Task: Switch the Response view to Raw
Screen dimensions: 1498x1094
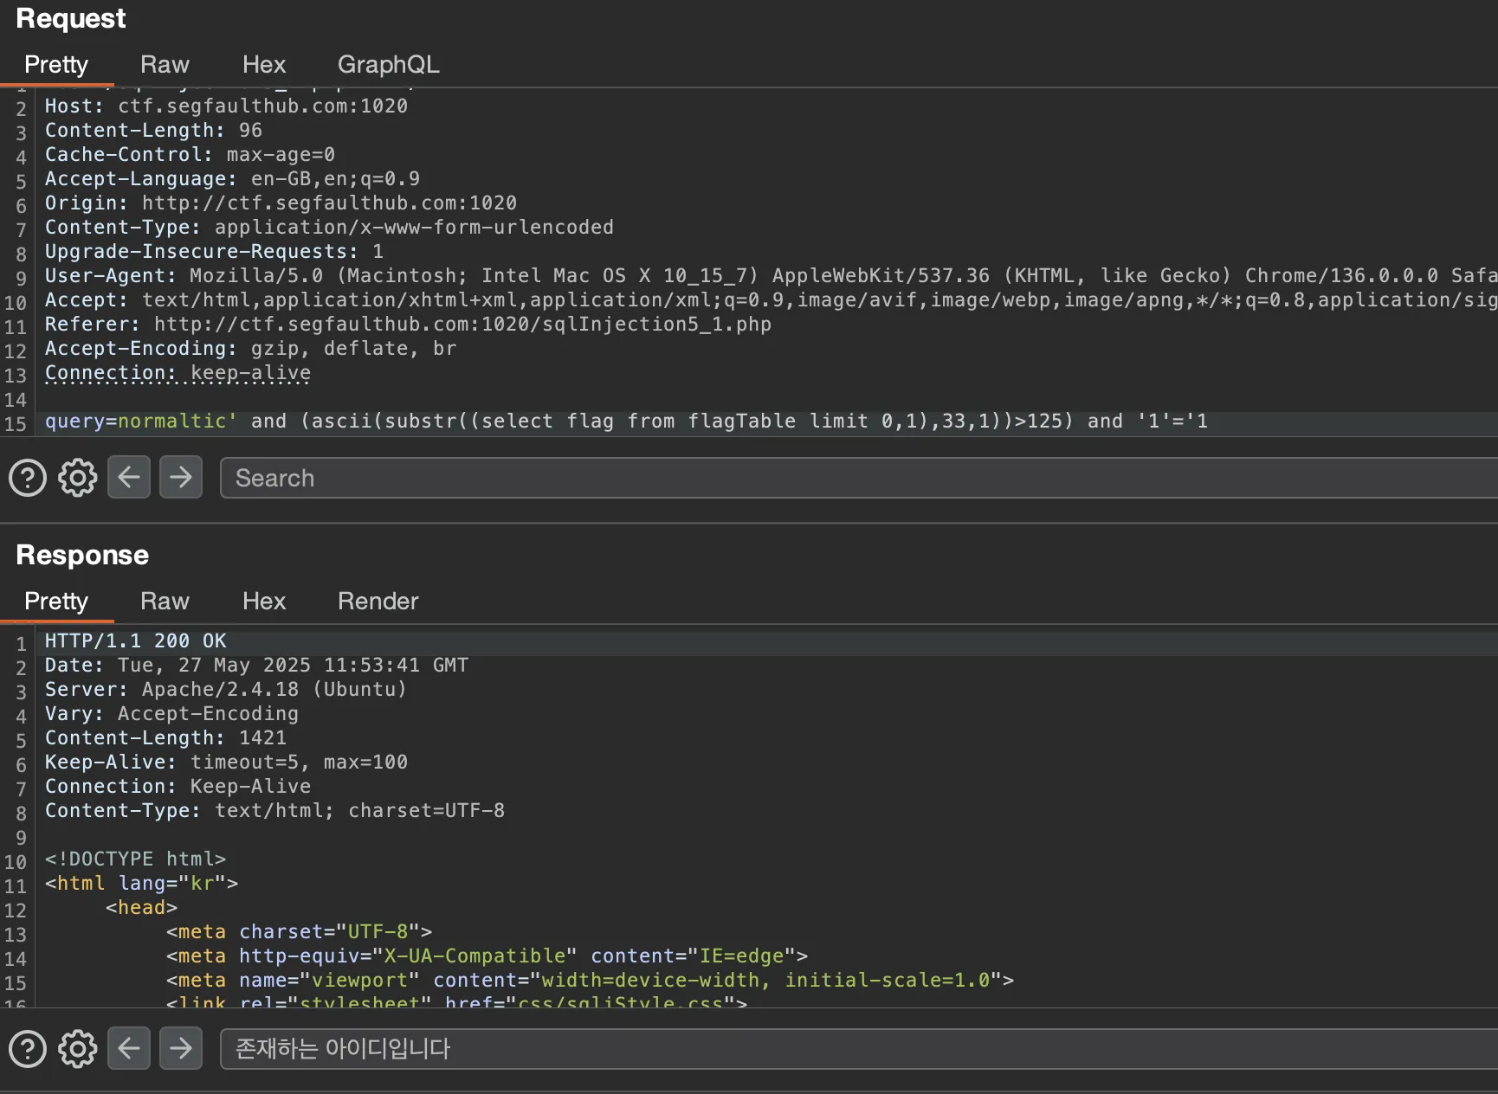Action: click(165, 602)
